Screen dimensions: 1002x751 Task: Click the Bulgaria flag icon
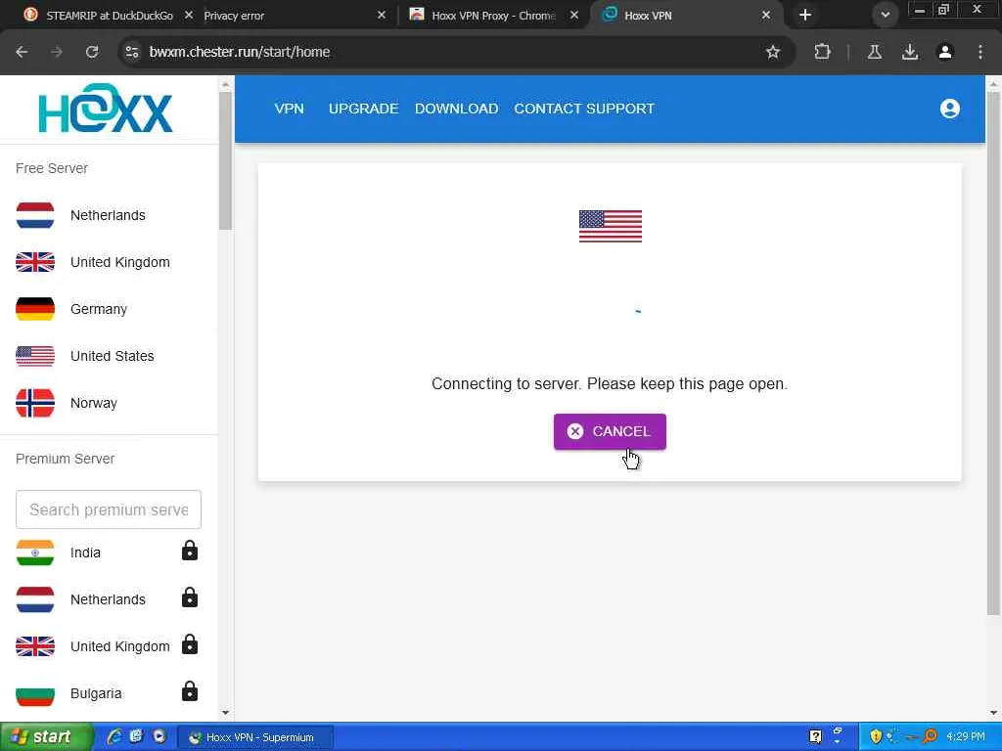[x=35, y=693]
